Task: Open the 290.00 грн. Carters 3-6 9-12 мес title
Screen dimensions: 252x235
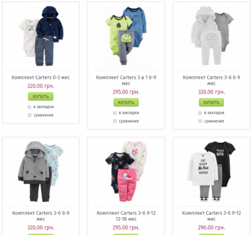Action: pyautogui.click(x=211, y=216)
